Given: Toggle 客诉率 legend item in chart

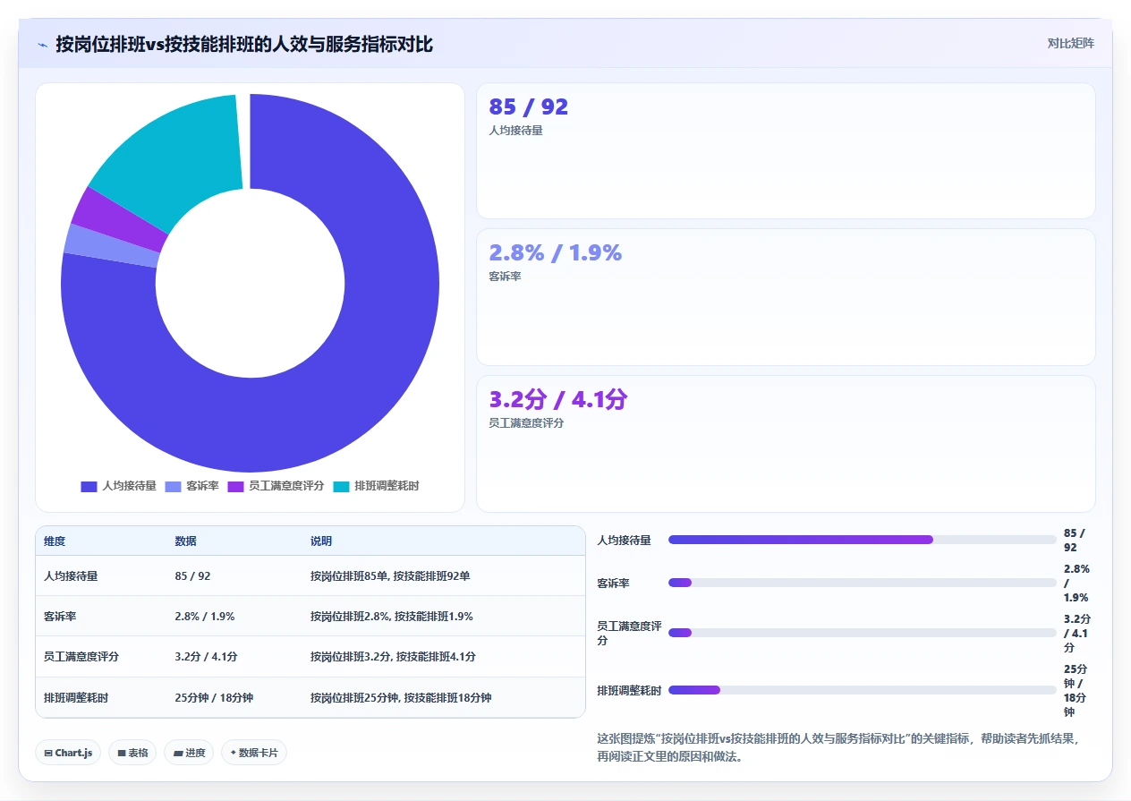Looking at the screenshot, I should (191, 486).
